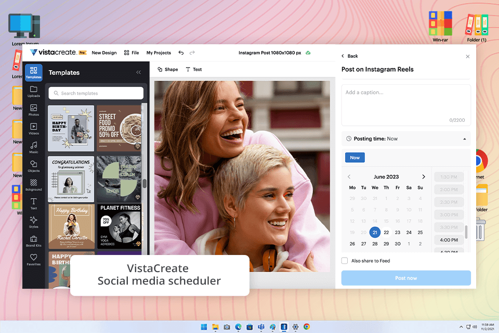The image size is (499, 333).
Task: Go to next month in calendar
Action: point(423,176)
